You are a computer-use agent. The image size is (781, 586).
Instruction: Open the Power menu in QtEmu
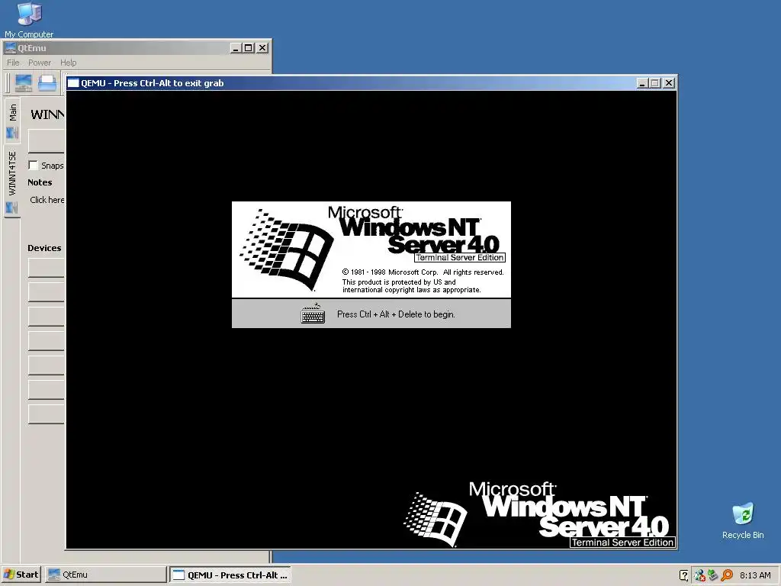click(x=40, y=63)
